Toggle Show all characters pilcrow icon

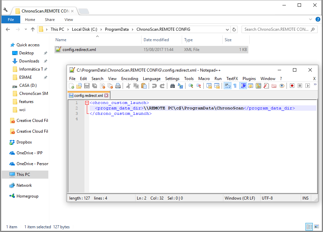point(235,86)
